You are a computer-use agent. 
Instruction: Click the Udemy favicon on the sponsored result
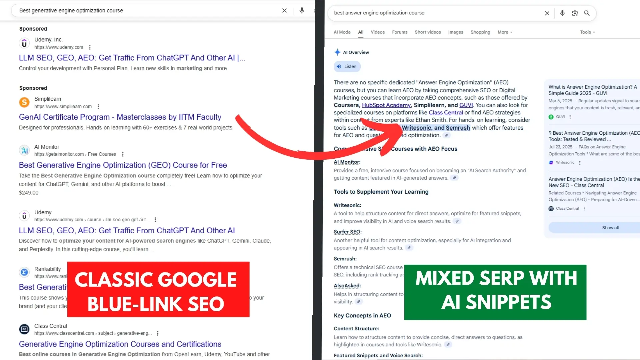24,43
